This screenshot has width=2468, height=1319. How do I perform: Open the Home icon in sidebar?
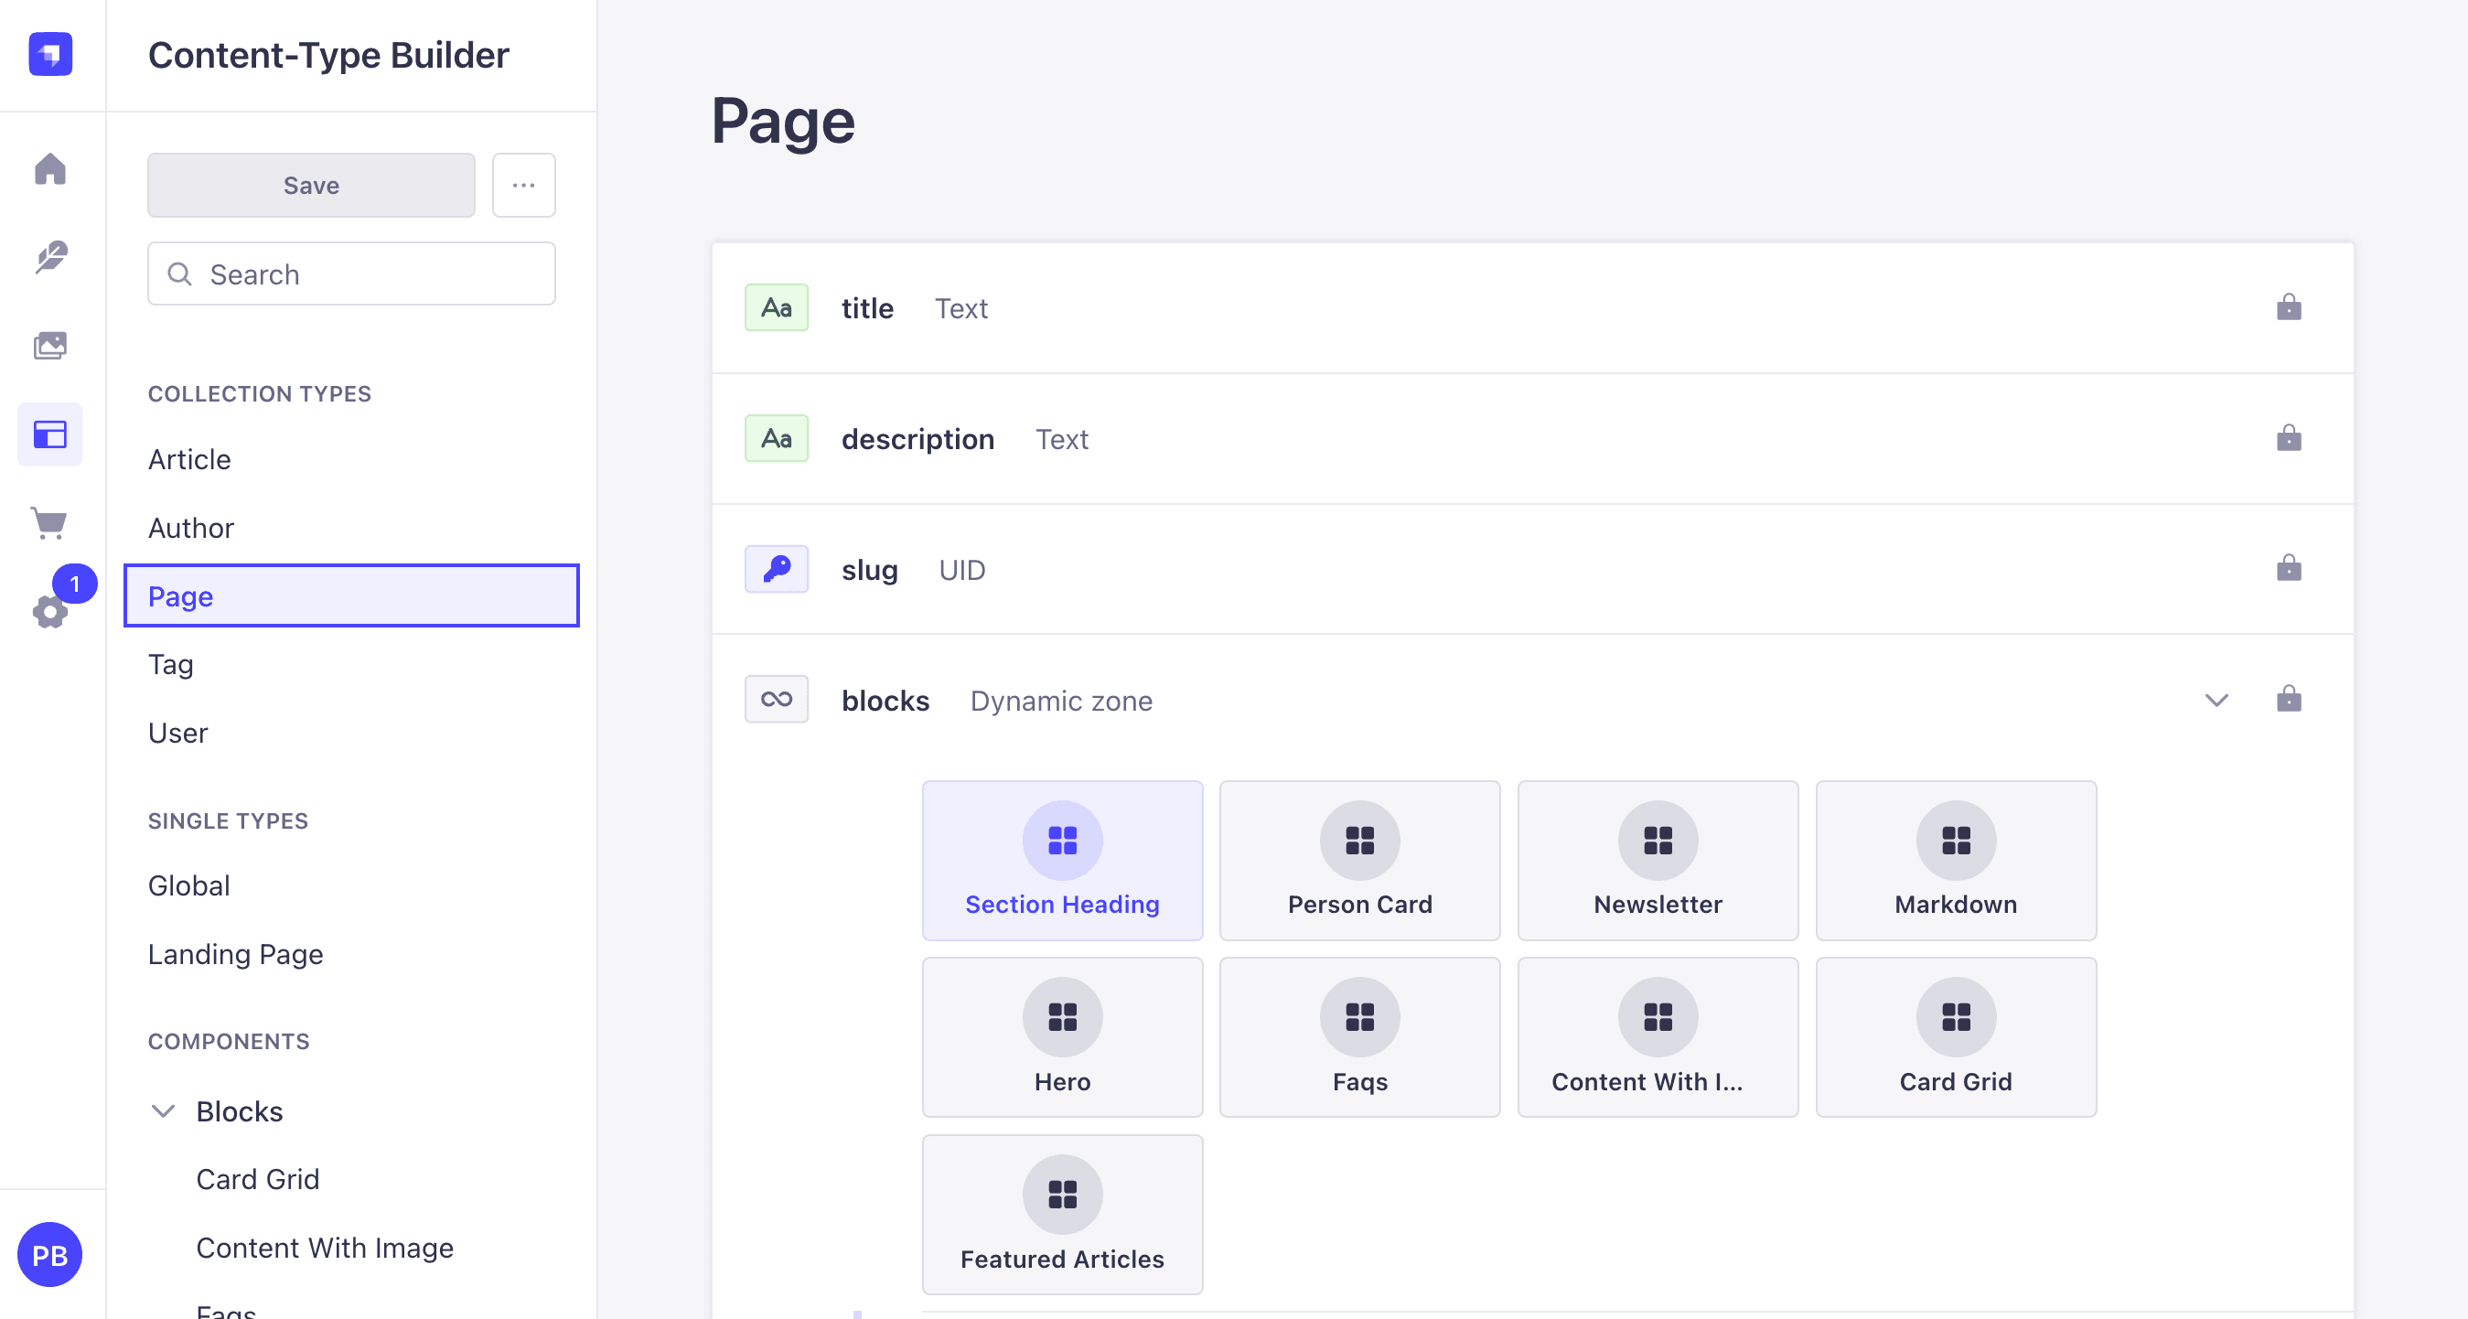point(49,169)
